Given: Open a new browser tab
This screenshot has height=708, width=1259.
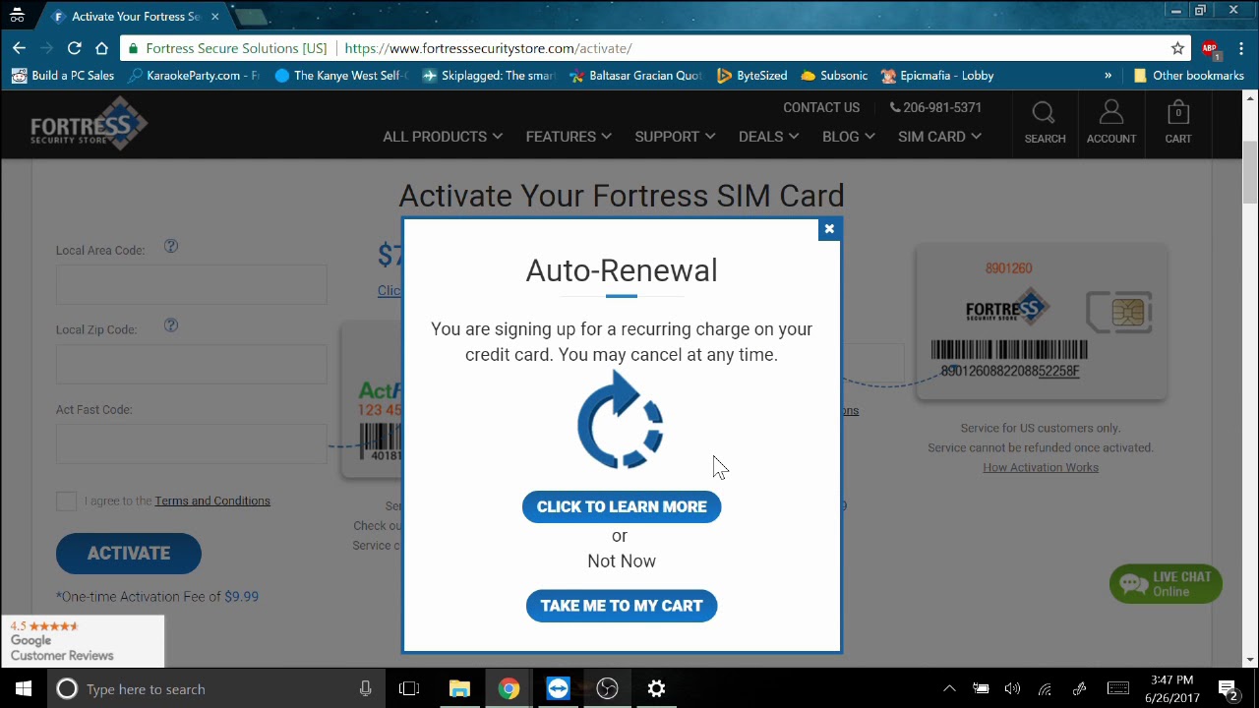Looking at the screenshot, I should [252, 17].
